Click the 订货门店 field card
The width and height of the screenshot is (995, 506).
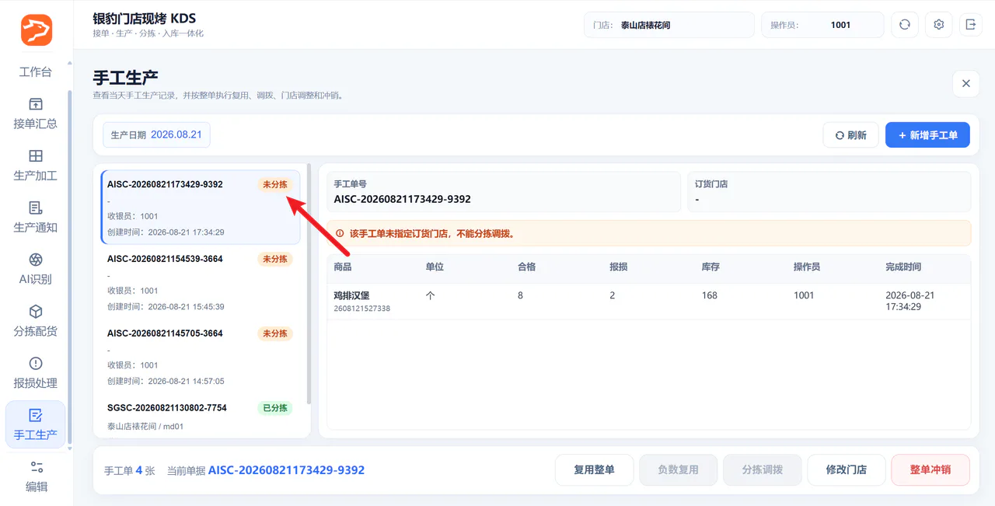click(x=829, y=191)
